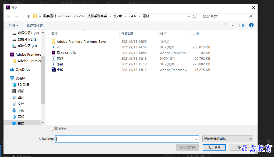274x157 pixels.
Task: Go up one folder level
Action: click(29, 16)
